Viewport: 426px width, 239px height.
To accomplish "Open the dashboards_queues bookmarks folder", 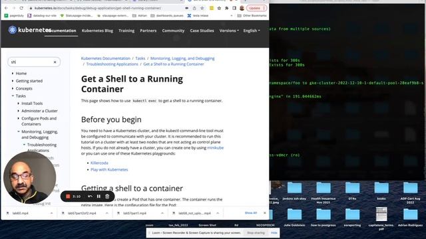I will (x=167, y=16).
